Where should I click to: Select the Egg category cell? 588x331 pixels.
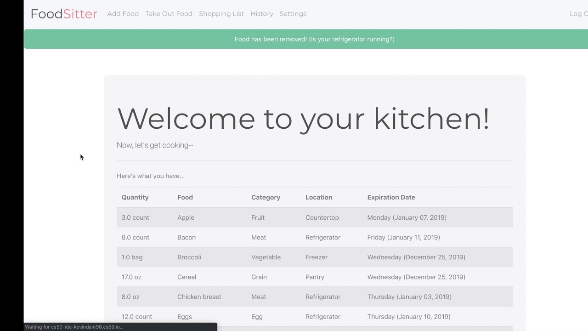(256, 316)
